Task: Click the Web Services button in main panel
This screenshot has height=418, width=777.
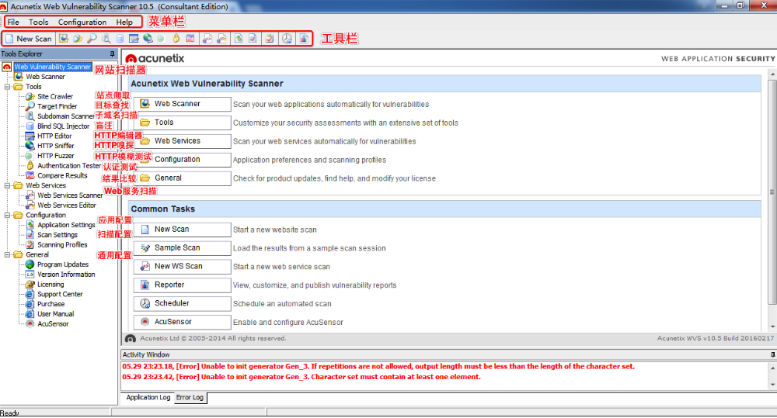Action: [x=182, y=141]
